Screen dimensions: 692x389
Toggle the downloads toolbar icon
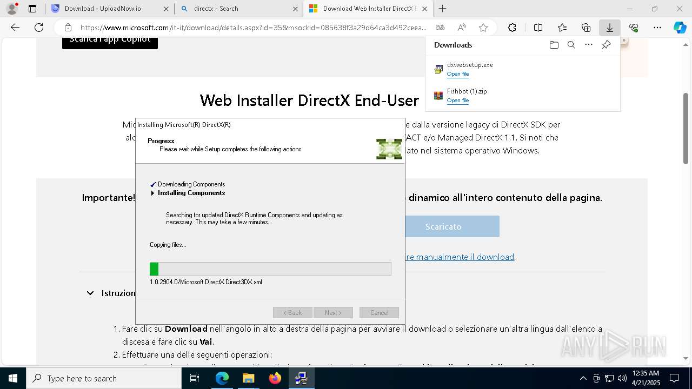click(609, 28)
